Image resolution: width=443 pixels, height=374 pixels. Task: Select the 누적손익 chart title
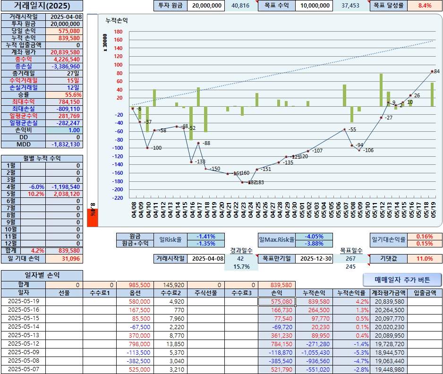tap(116, 20)
